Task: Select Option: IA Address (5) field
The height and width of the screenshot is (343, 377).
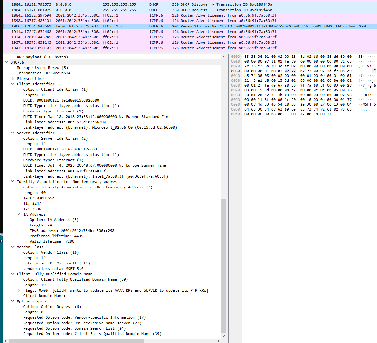Action: coord(54,220)
